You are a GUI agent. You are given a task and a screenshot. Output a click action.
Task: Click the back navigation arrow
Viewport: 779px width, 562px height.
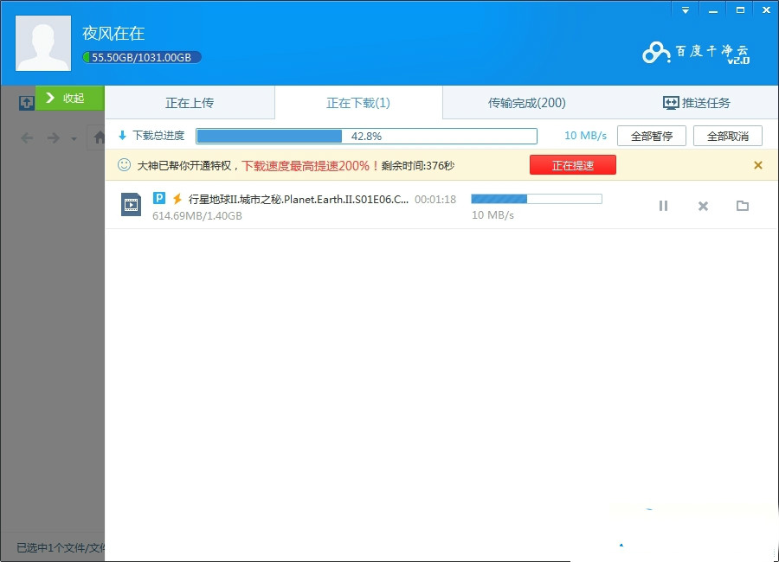[x=26, y=137]
